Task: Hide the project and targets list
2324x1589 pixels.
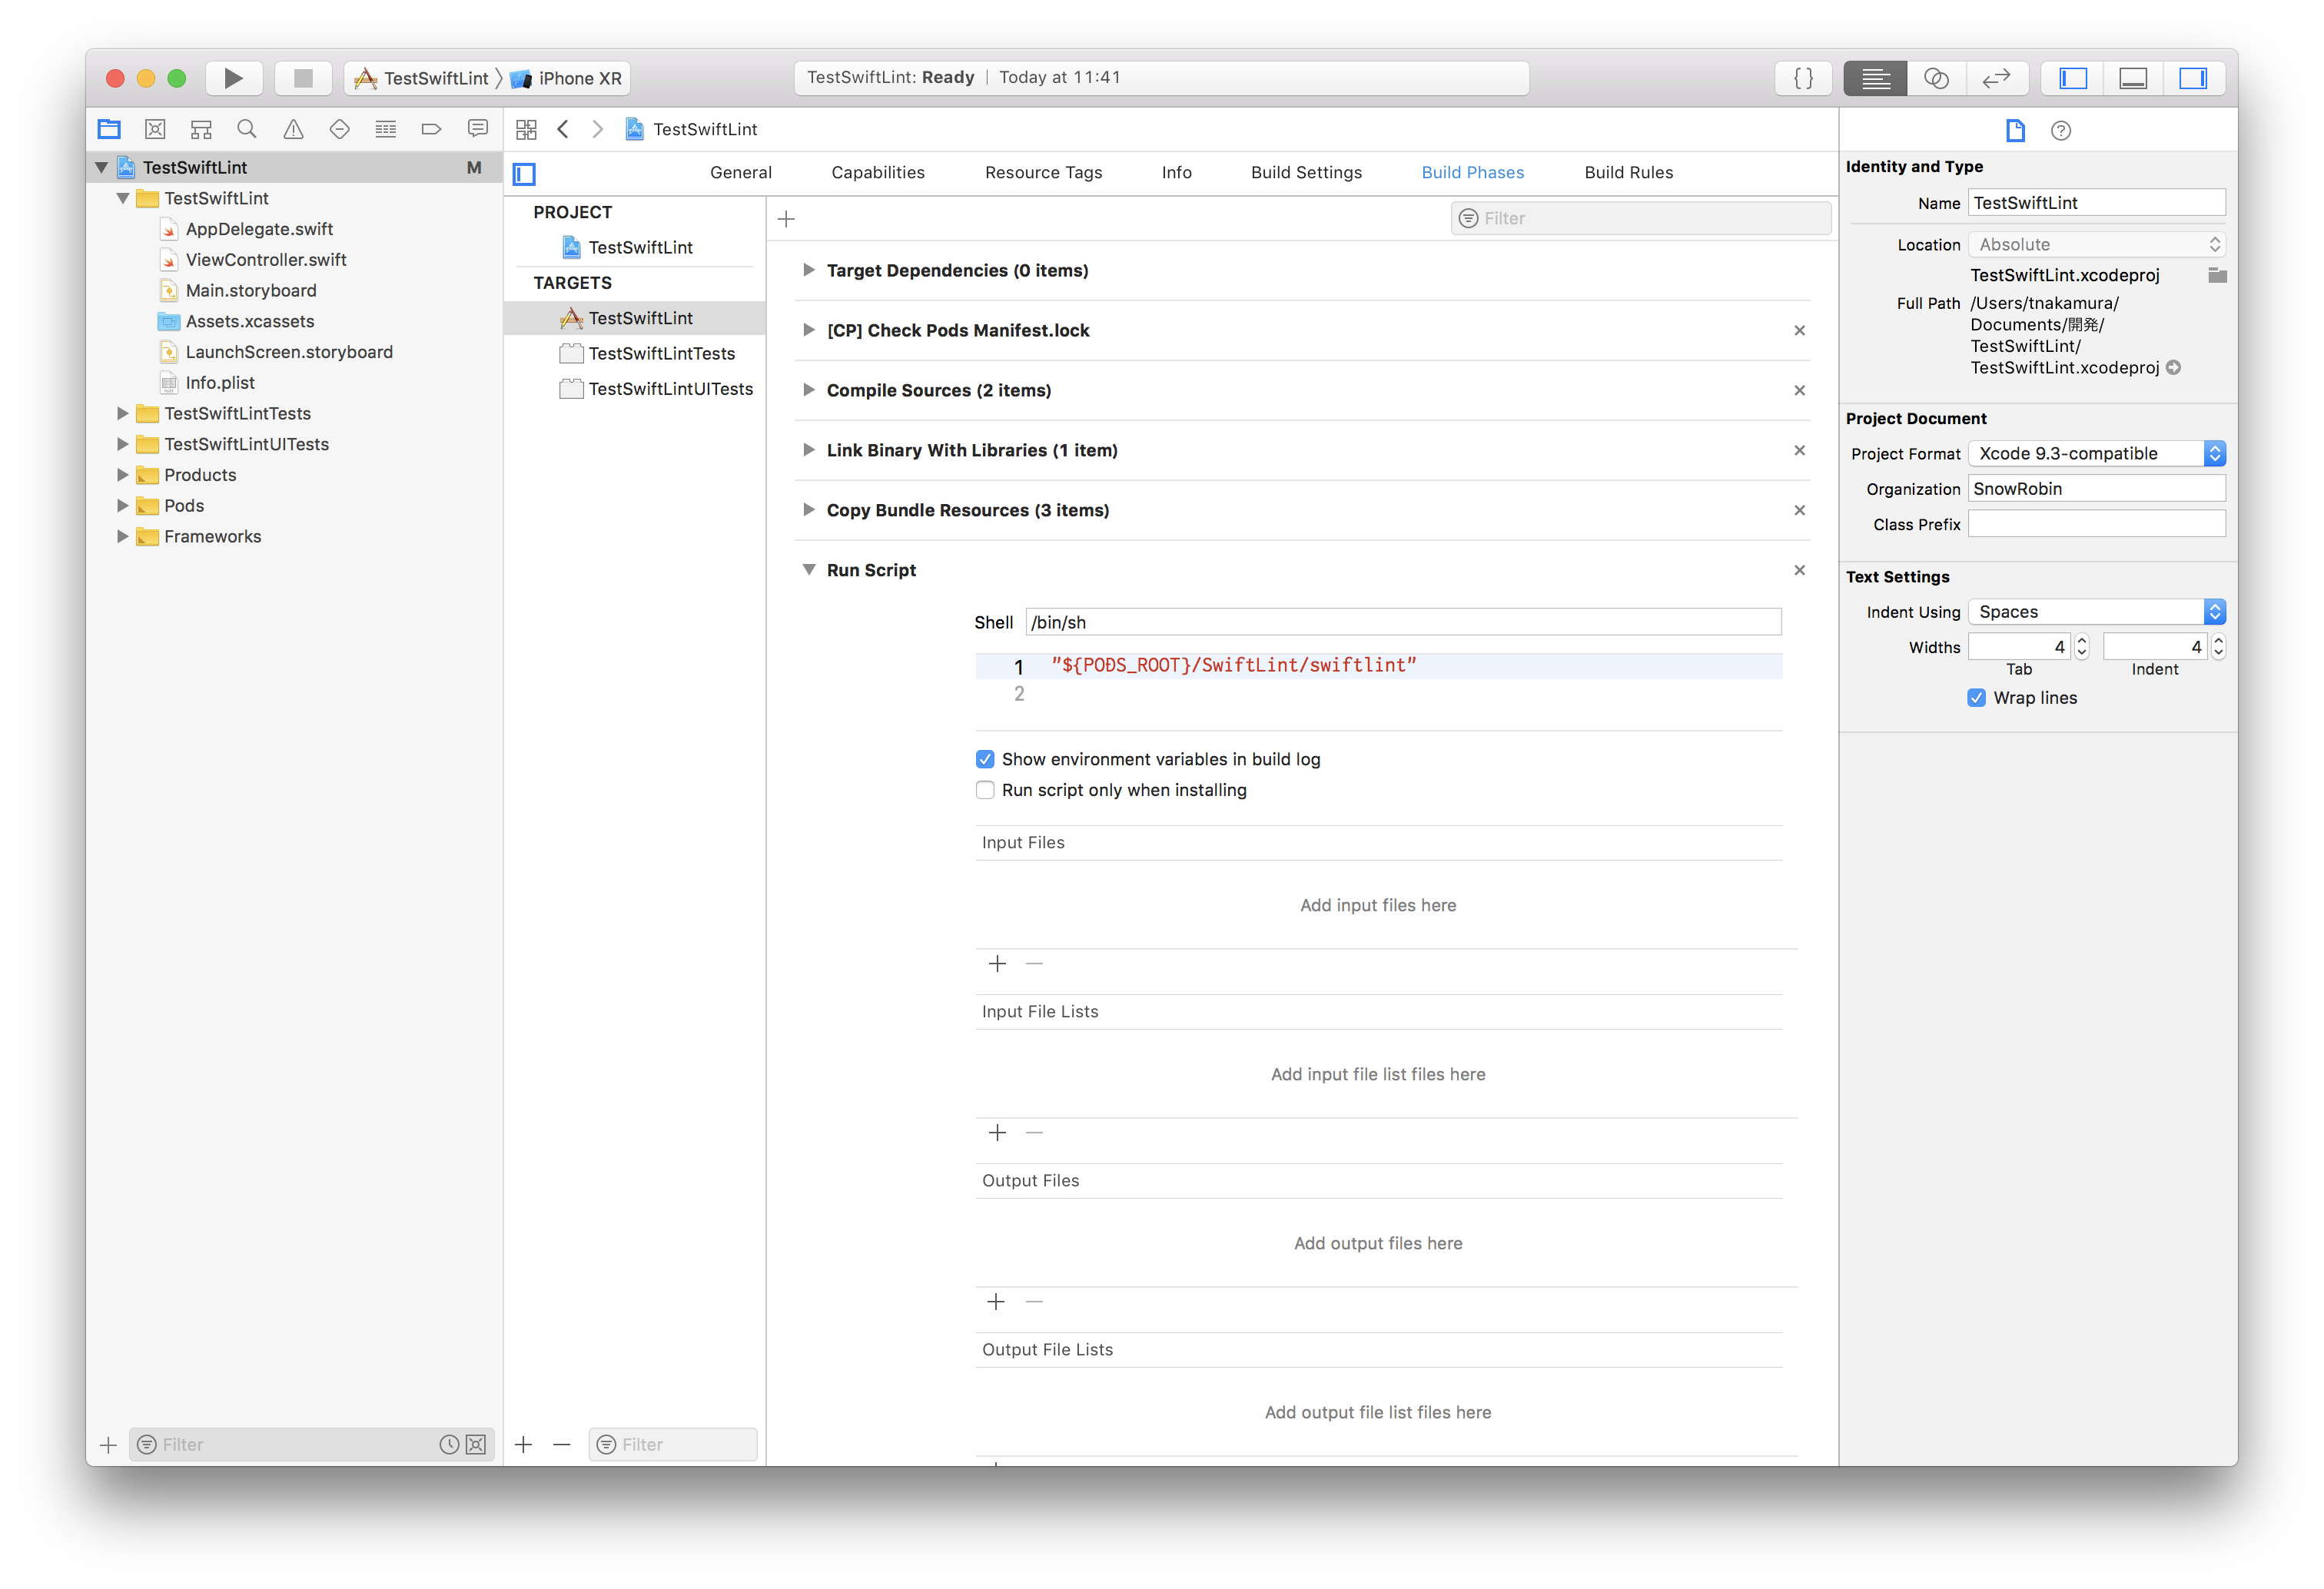Action: click(524, 173)
